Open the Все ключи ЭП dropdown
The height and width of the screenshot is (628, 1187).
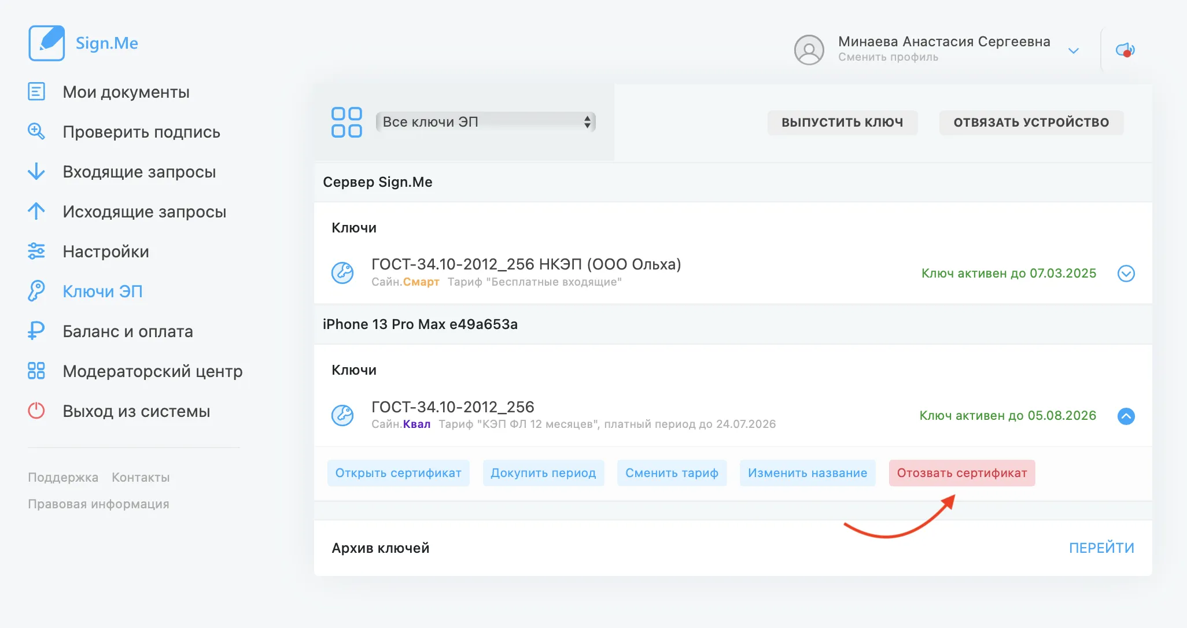485,122
